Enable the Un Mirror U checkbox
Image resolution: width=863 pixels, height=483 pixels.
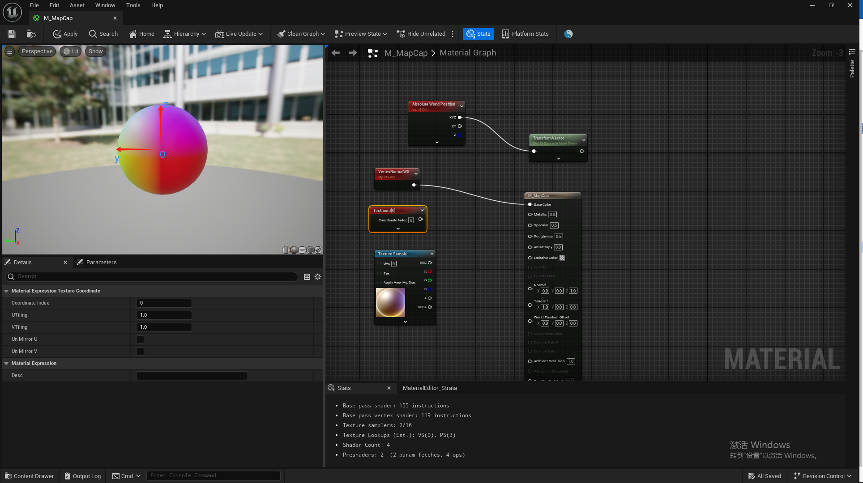[x=140, y=339]
